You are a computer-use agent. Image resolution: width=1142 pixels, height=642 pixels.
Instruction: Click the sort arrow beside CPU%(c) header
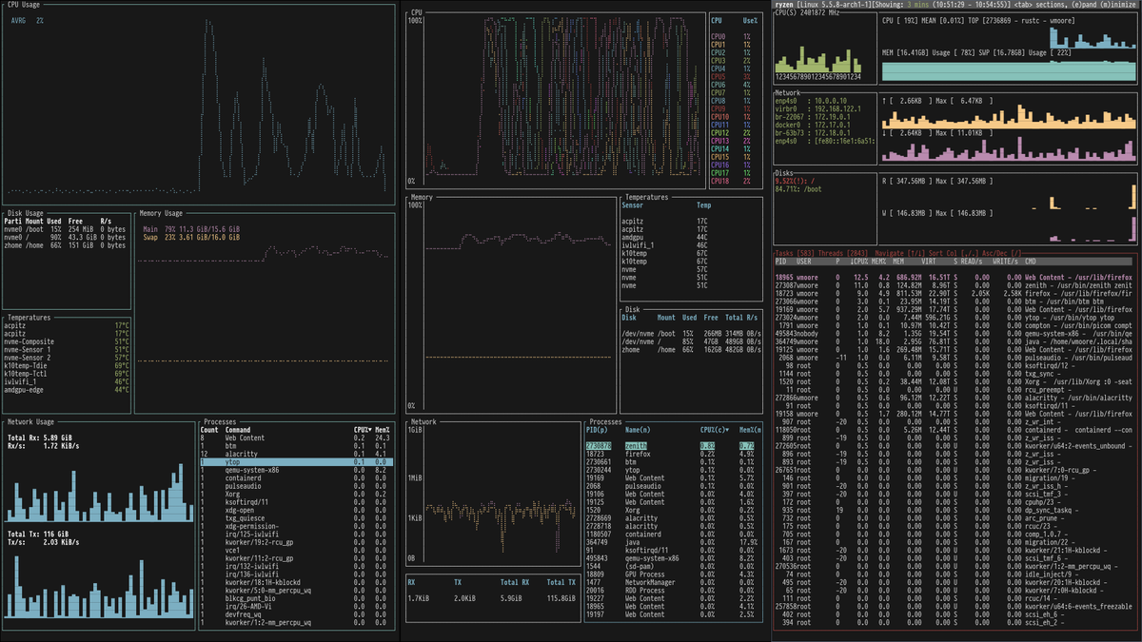[727, 431]
